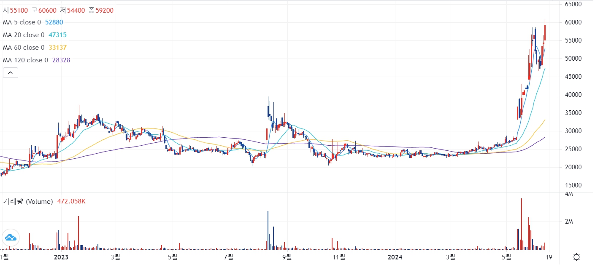Click the 40000 price axis label
595x267 pixels.
573,95
